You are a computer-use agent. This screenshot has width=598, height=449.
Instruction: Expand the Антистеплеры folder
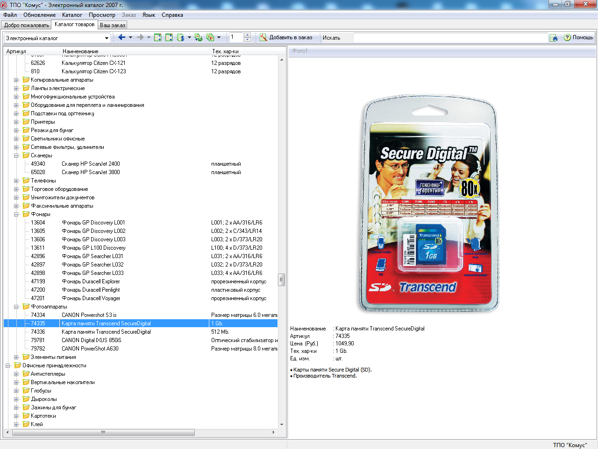tap(16, 374)
